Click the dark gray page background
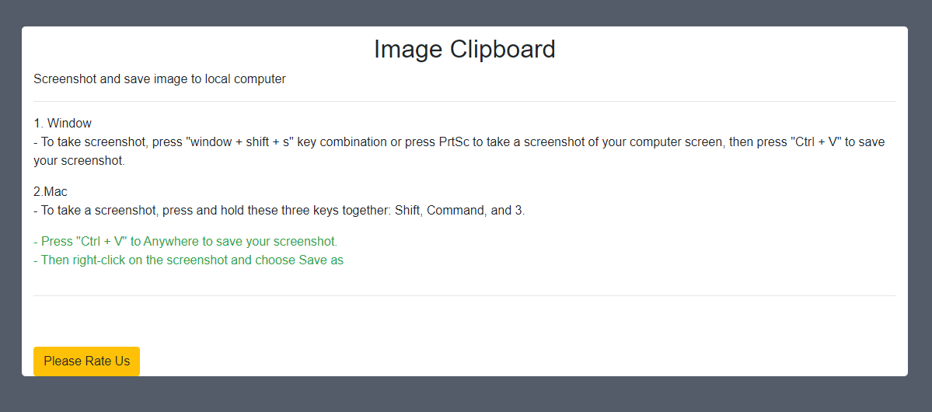 click(x=464, y=396)
